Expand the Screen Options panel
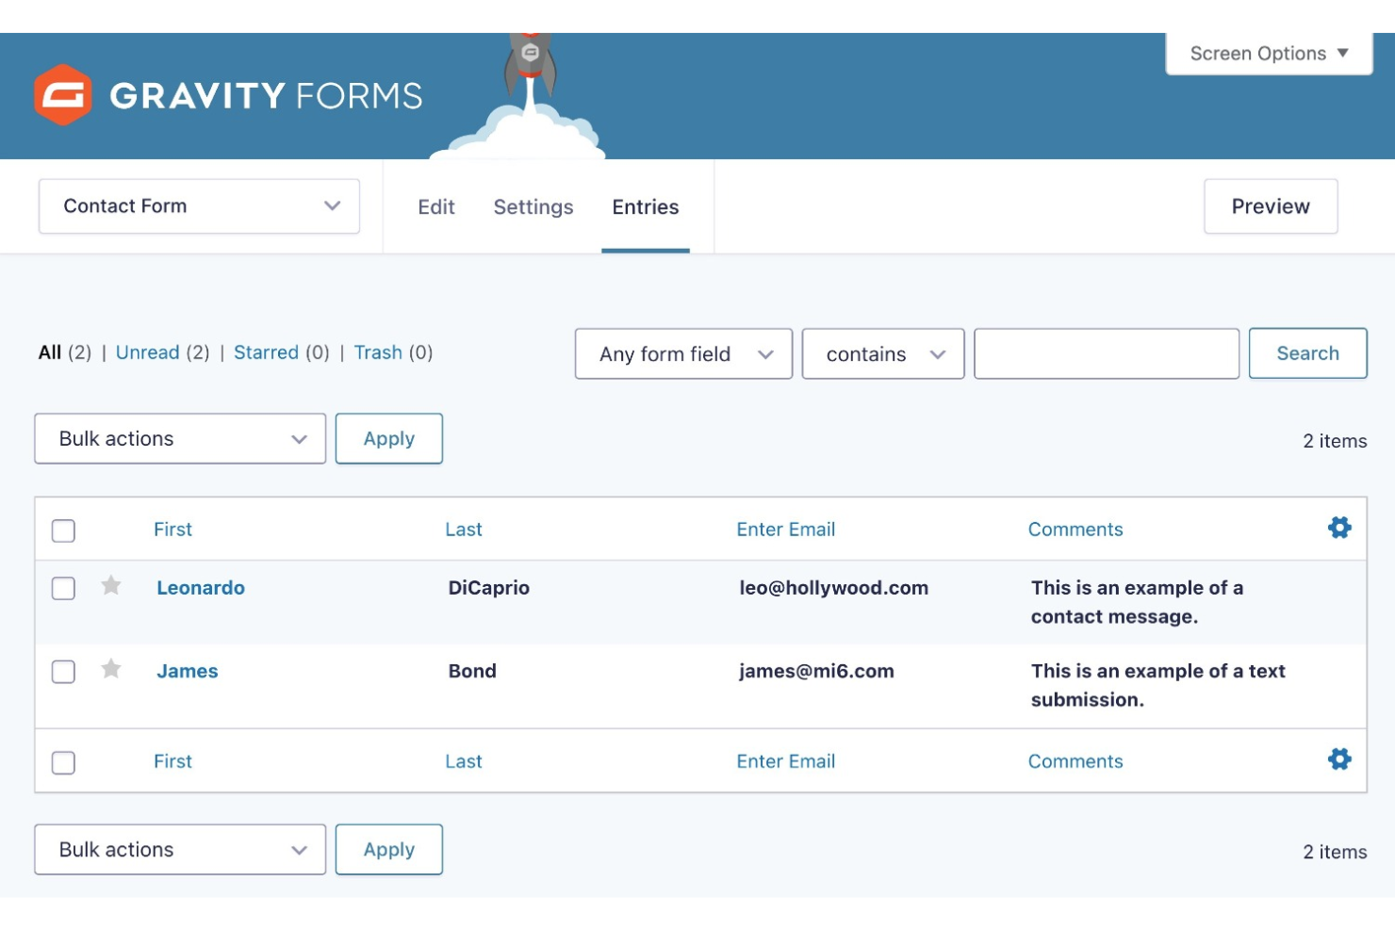This screenshot has width=1395, height=930. click(x=1268, y=53)
